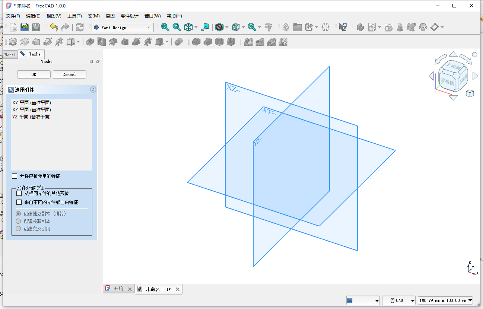
Task: Select XY-平面 base plane in list
Action: [x=31, y=103]
